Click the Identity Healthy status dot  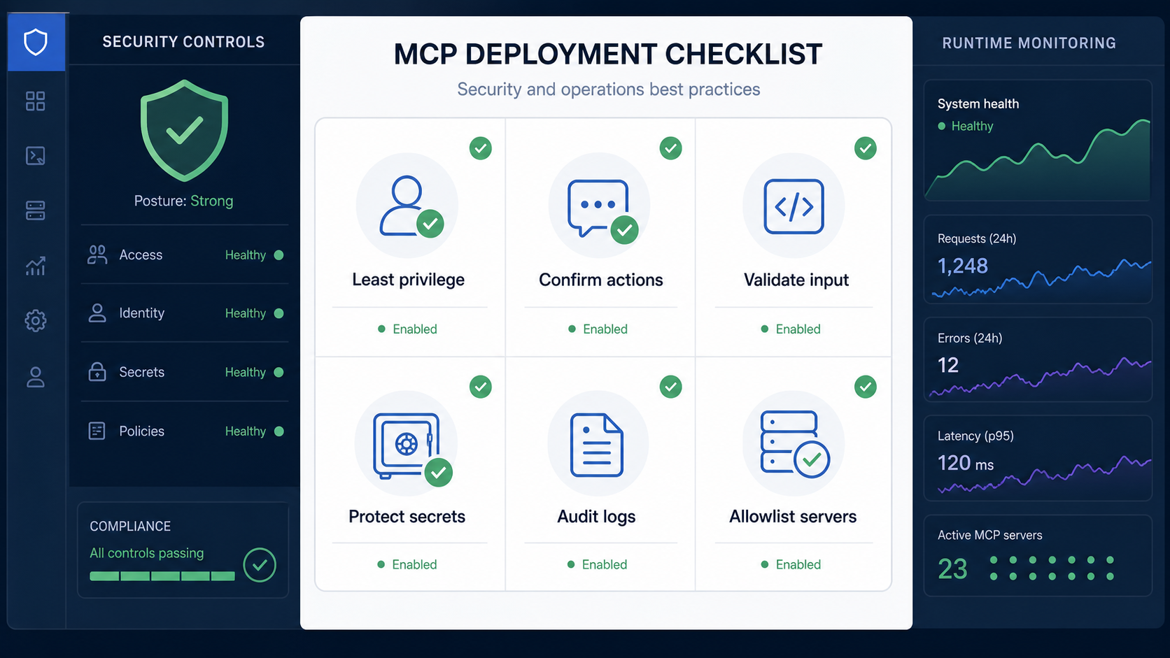click(x=279, y=313)
